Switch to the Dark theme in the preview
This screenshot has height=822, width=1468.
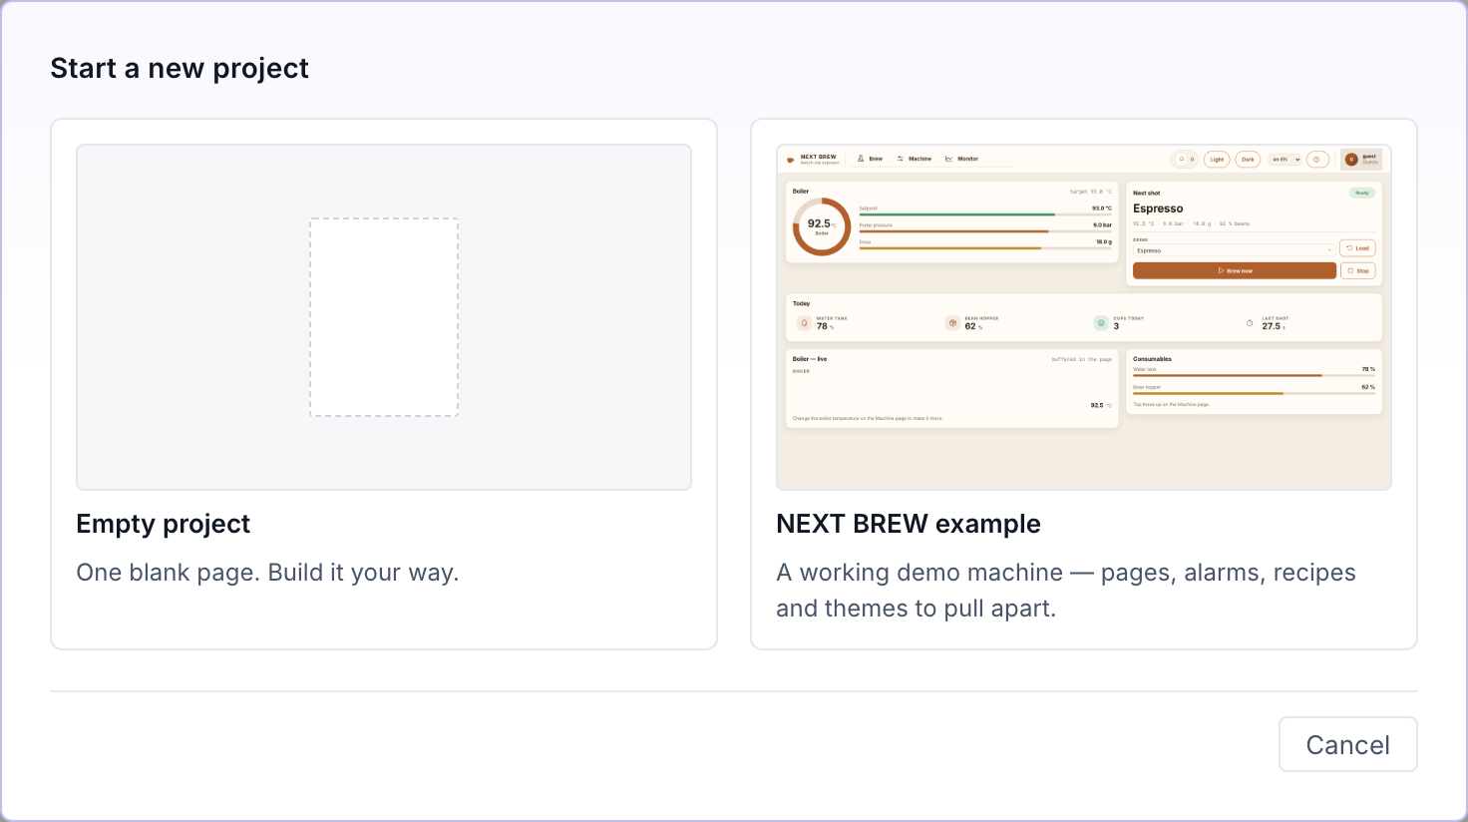[x=1248, y=159]
